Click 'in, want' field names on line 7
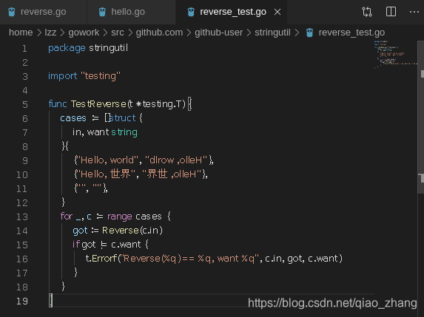Image resolution: width=424 pixels, height=317 pixels. point(90,132)
